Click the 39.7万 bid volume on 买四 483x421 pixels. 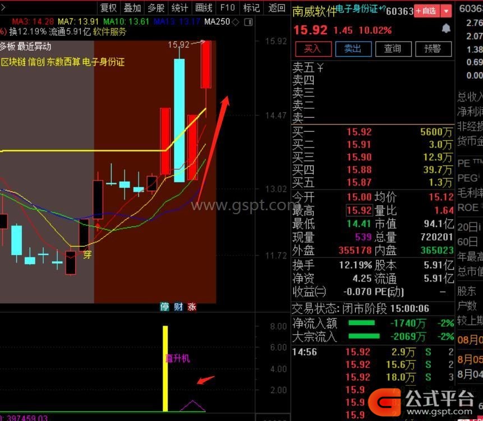438,170
